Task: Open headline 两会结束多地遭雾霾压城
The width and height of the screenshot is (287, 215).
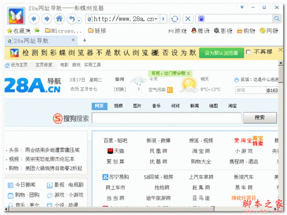Action: (x=52, y=150)
